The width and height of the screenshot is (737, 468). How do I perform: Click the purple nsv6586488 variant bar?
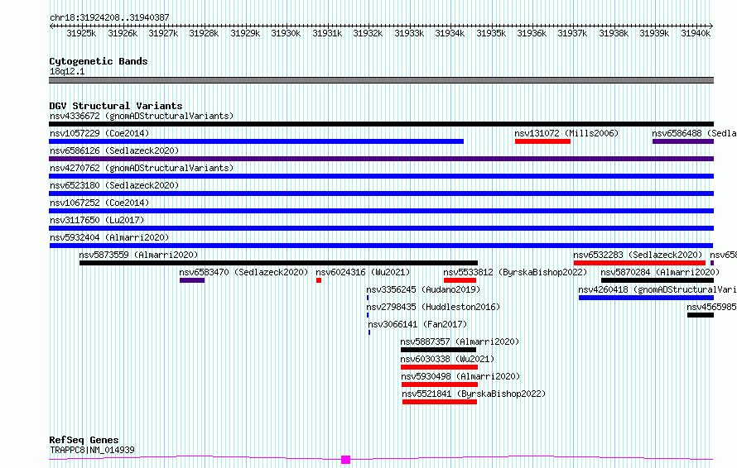pyautogui.click(x=683, y=141)
